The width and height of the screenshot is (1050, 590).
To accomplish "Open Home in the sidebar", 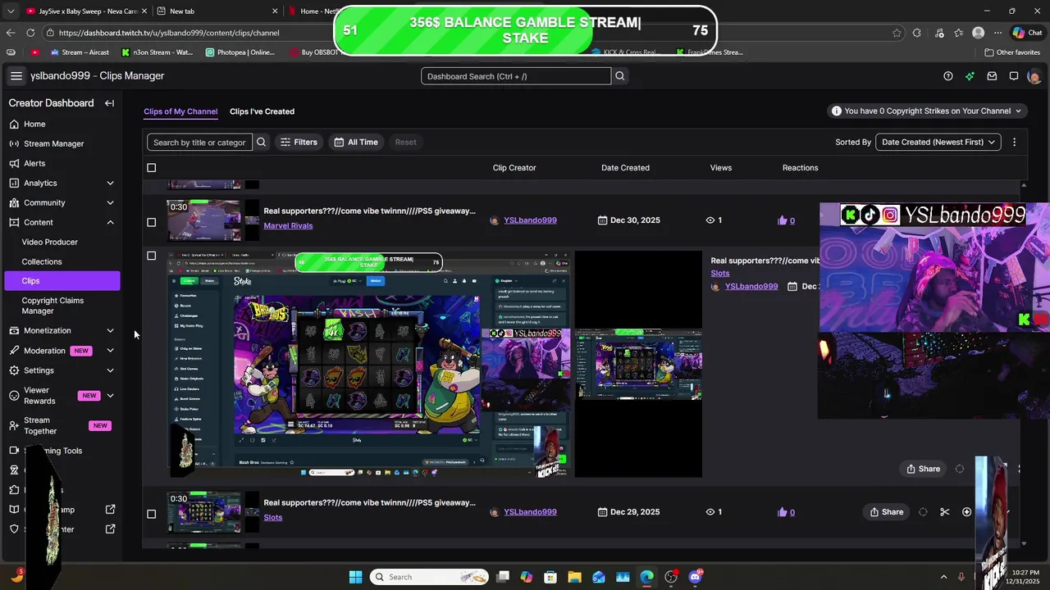I will click(x=34, y=124).
